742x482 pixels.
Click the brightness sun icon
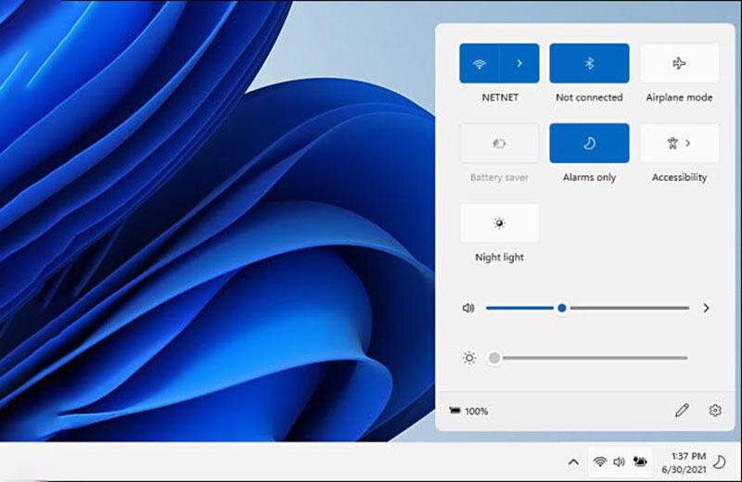coord(469,358)
